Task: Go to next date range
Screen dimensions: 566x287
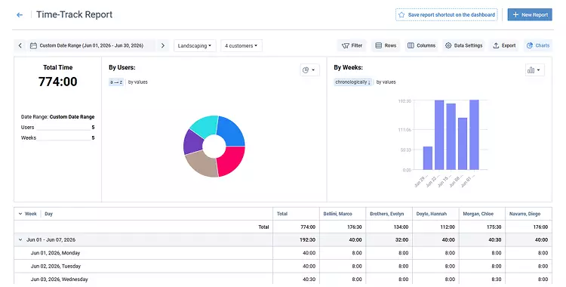Action: pyautogui.click(x=163, y=45)
